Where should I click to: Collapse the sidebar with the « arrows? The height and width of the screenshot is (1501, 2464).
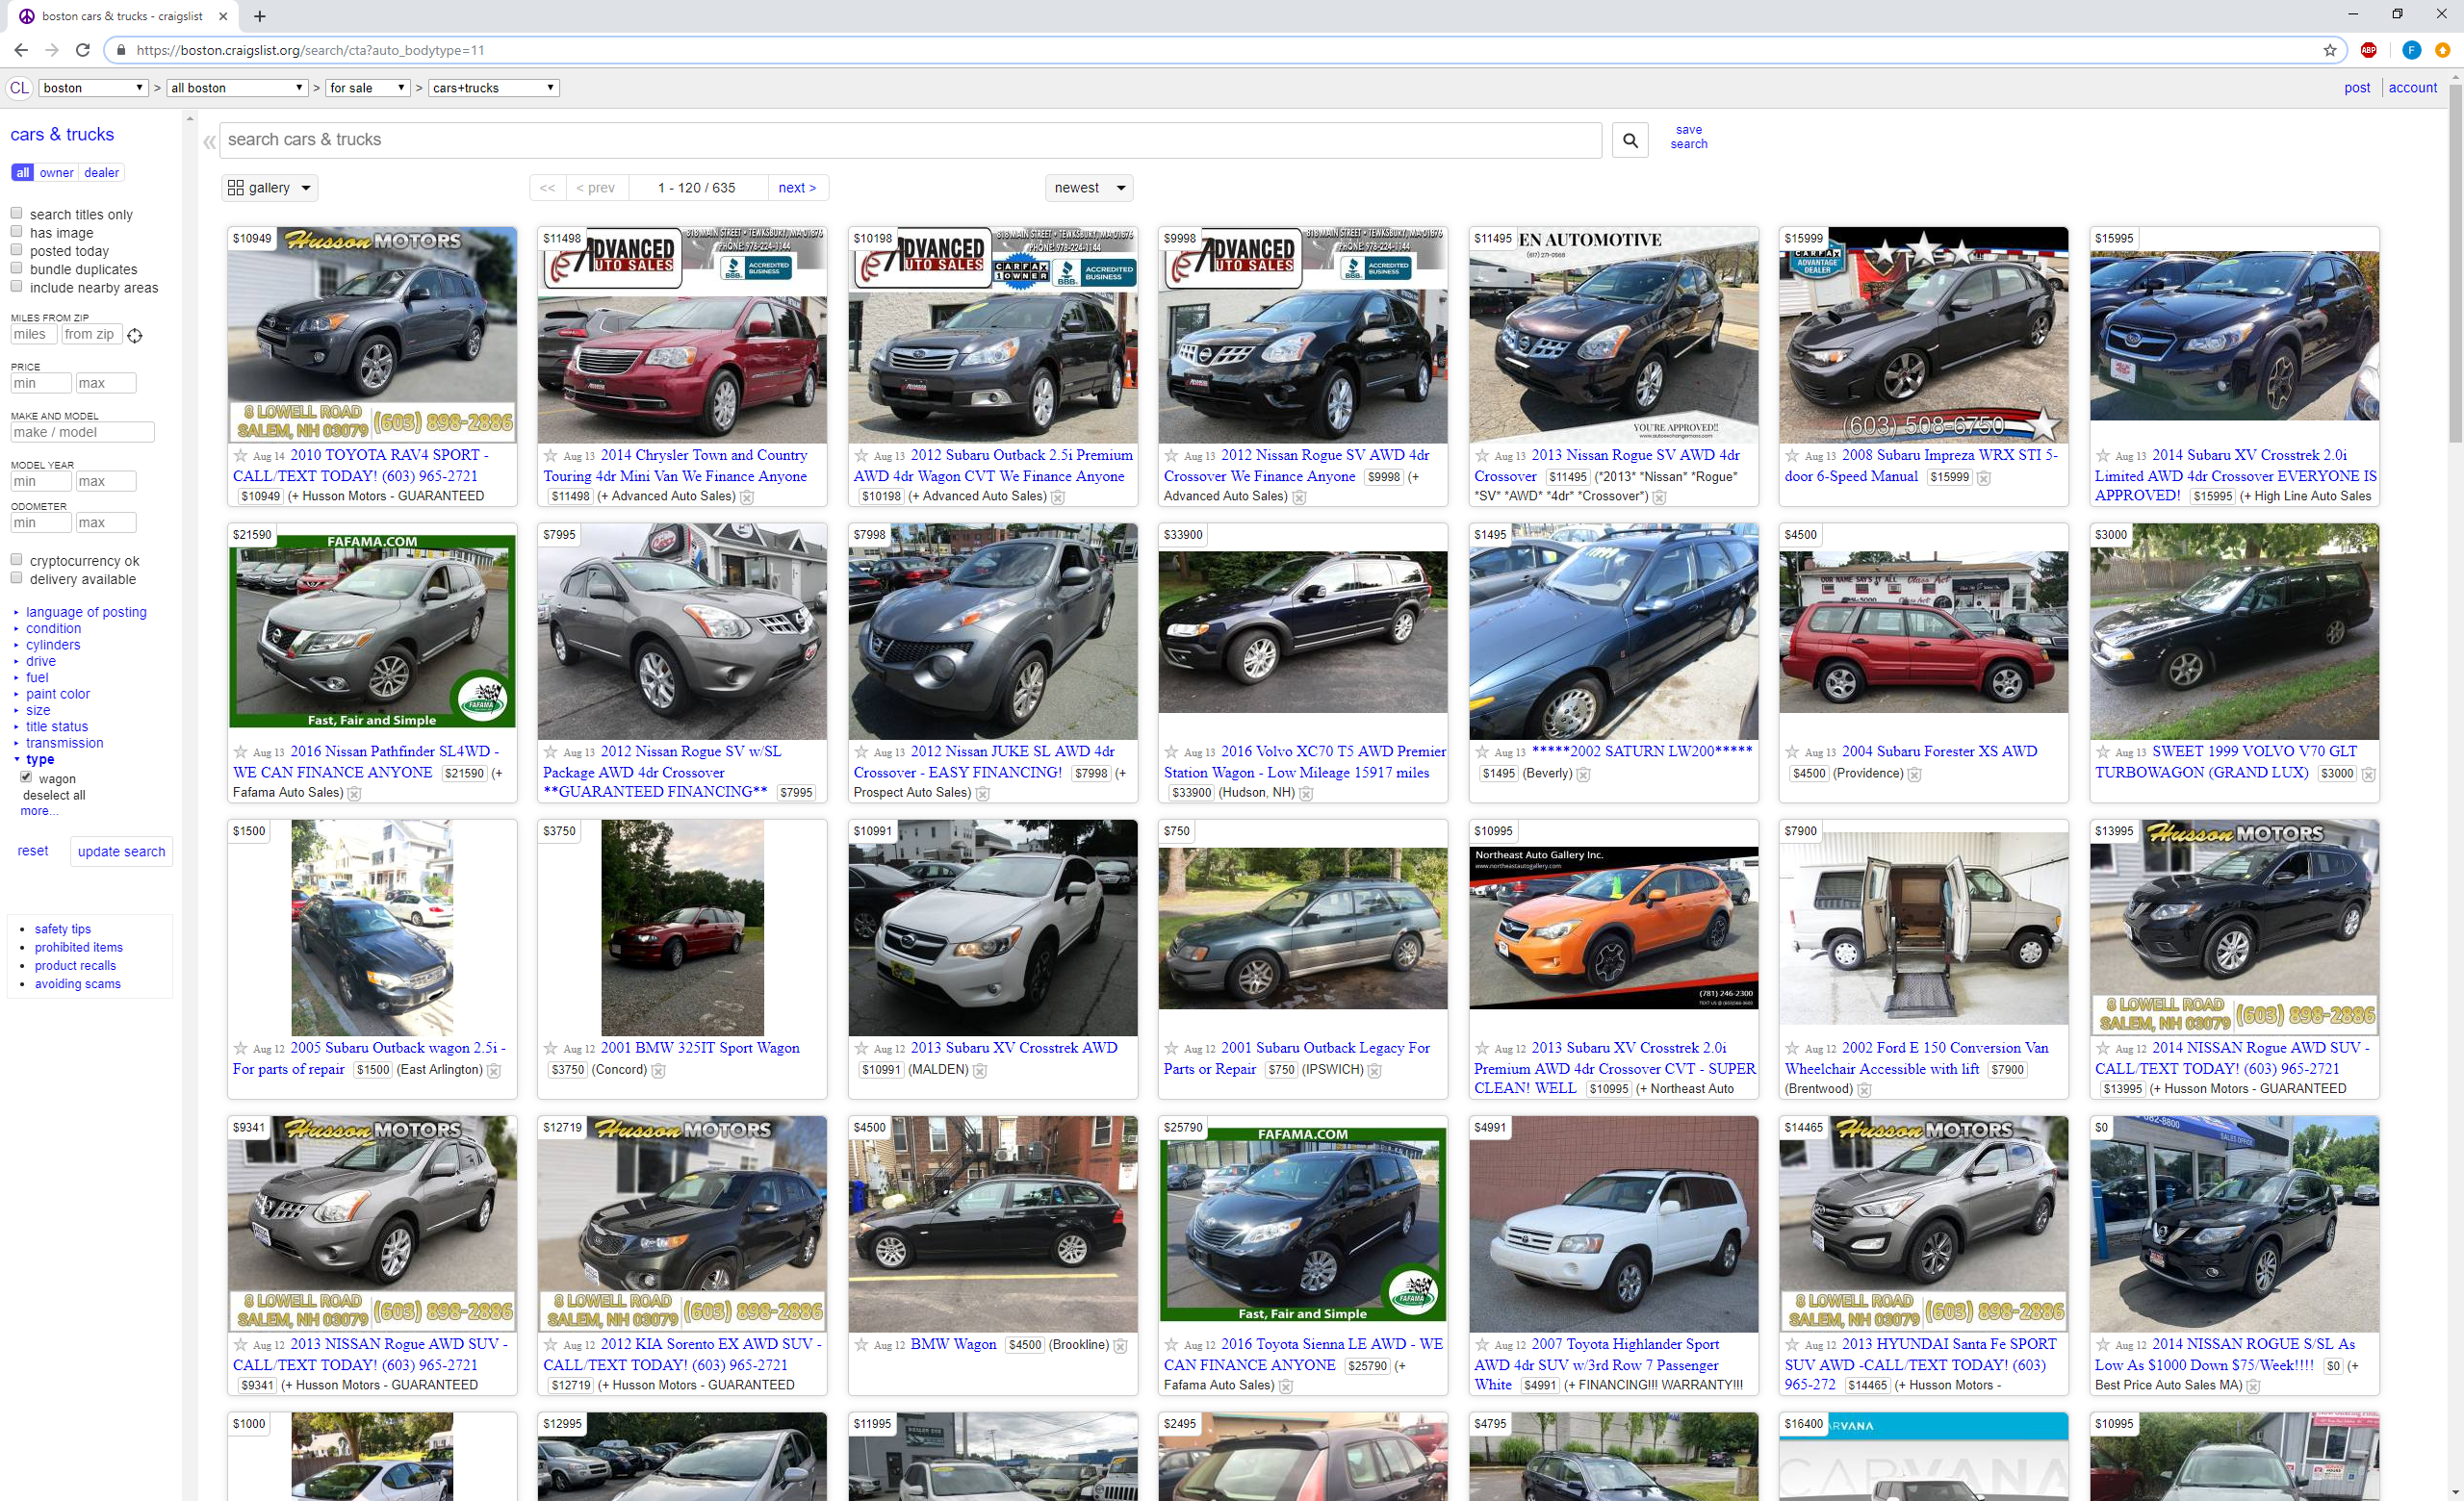(209, 141)
